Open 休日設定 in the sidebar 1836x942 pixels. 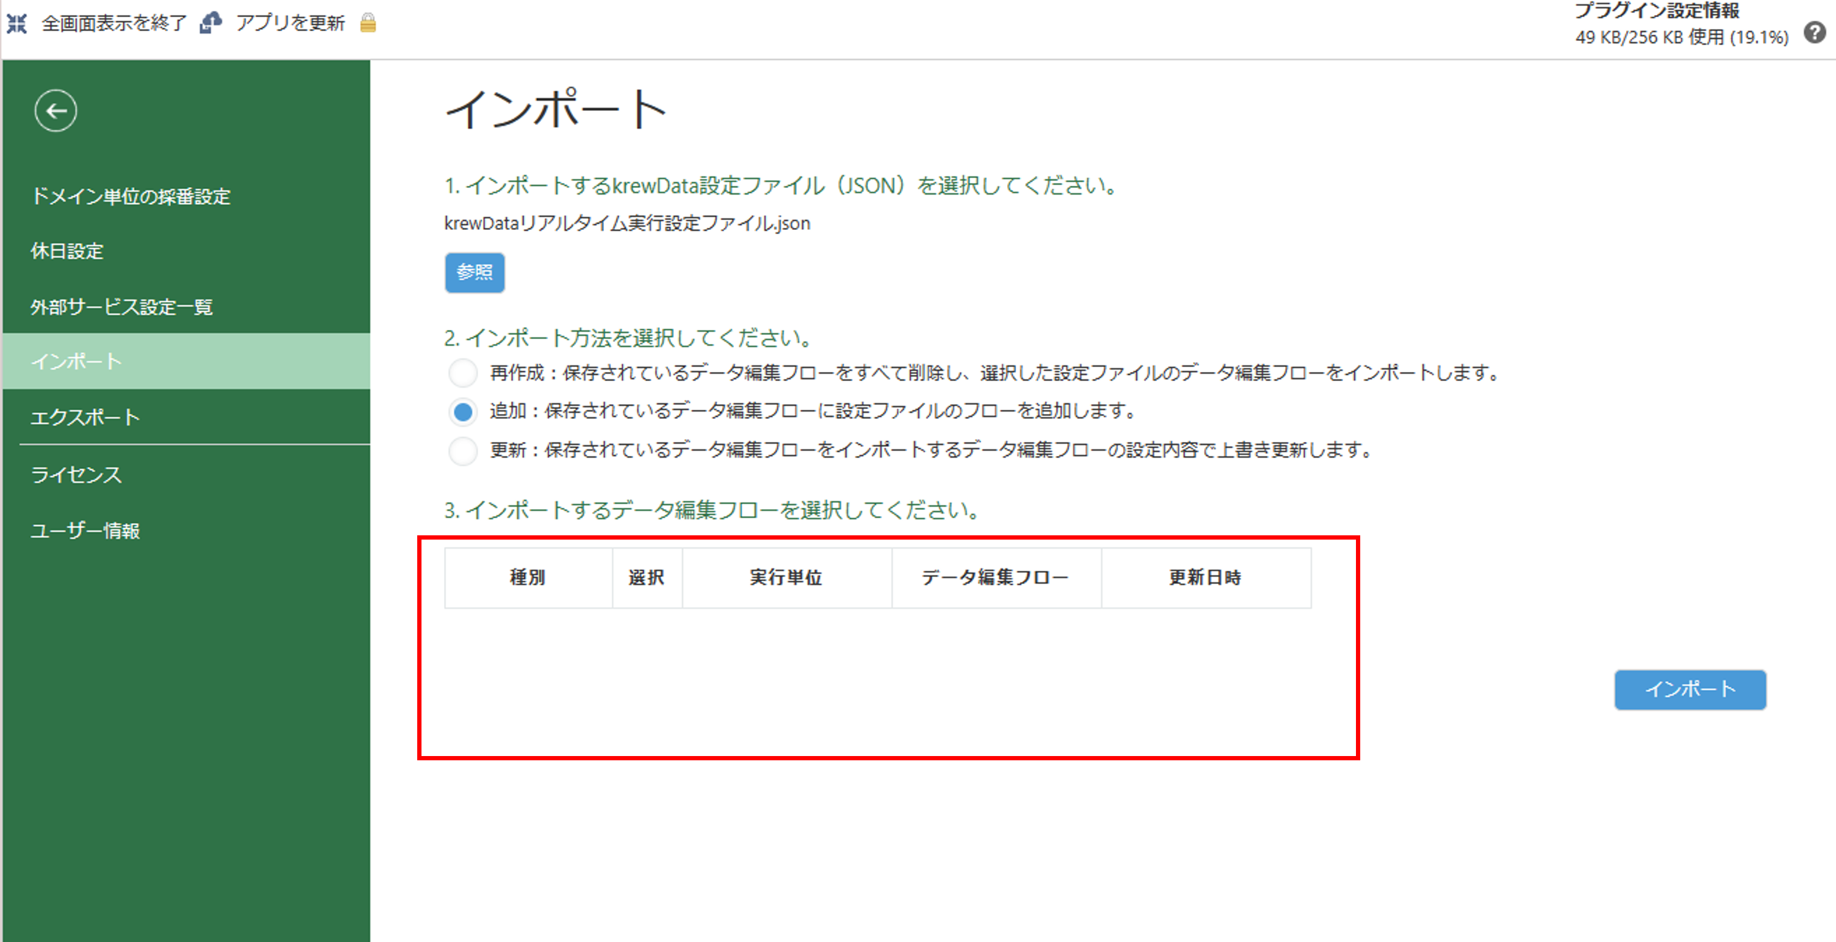pos(66,252)
